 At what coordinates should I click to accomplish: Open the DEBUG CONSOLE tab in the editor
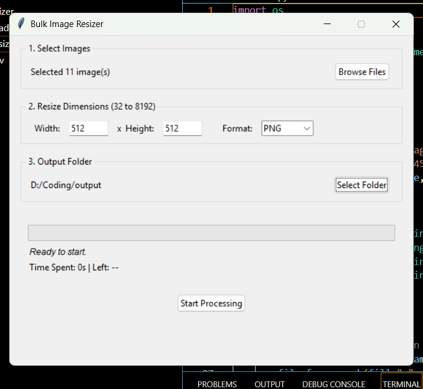(334, 384)
